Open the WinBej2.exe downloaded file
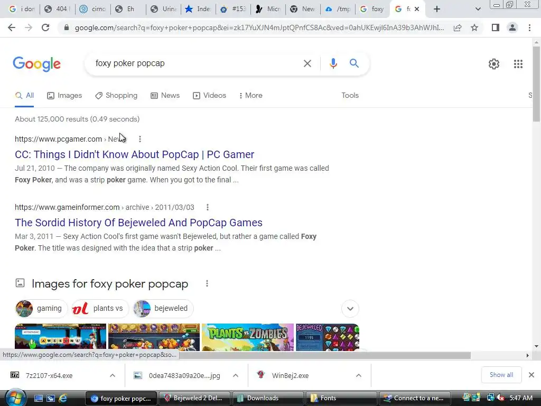Screen dimensions: 541x406 pos(290,376)
